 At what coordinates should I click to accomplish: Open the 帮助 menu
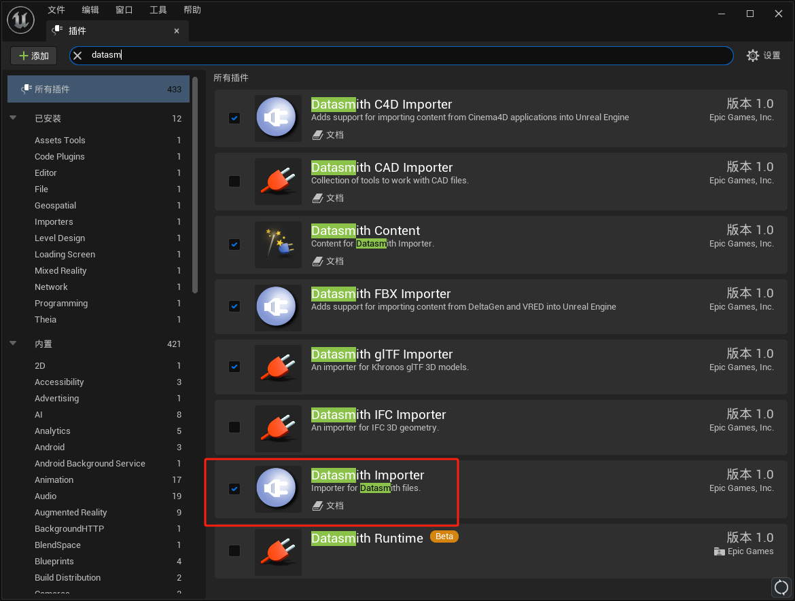tap(192, 10)
